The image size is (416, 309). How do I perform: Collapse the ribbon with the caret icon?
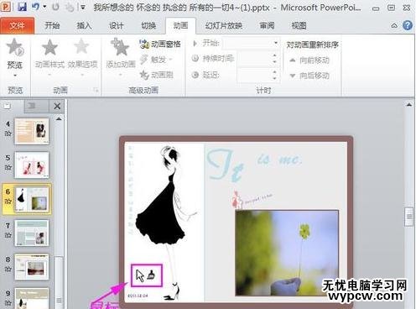(x=394, y=26)
